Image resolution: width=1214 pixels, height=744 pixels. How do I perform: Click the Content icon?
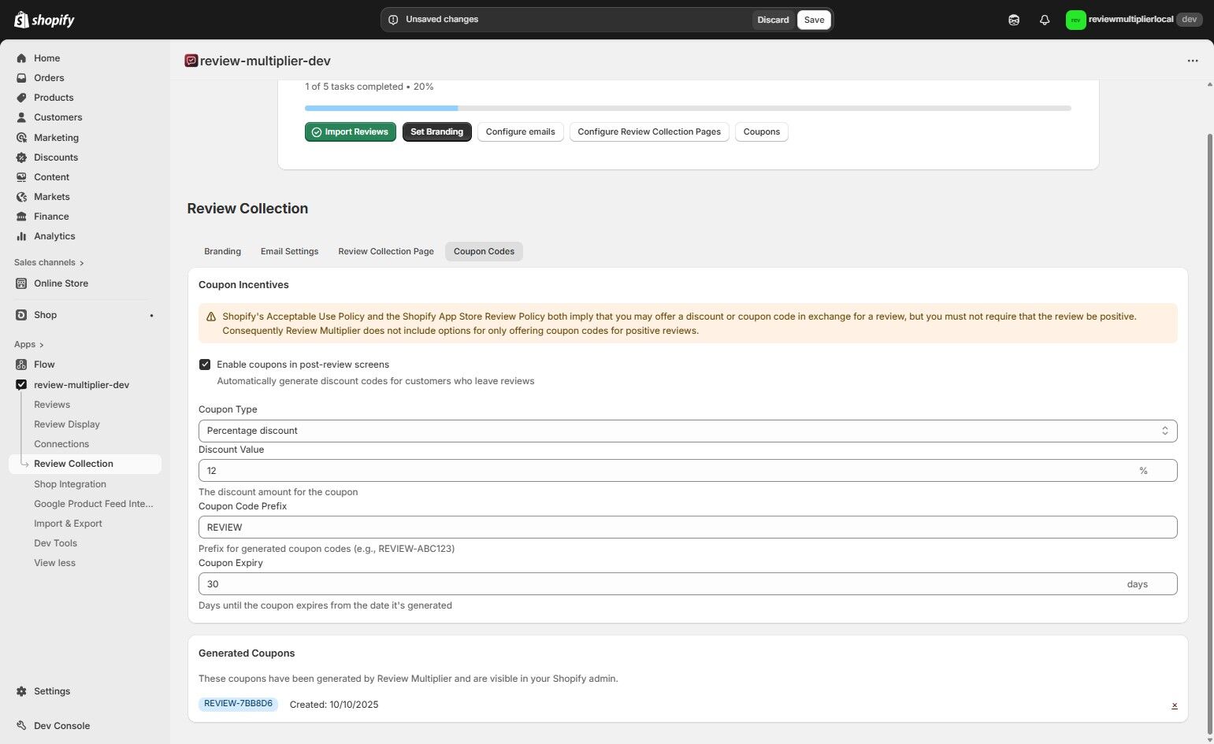(21, 177)
